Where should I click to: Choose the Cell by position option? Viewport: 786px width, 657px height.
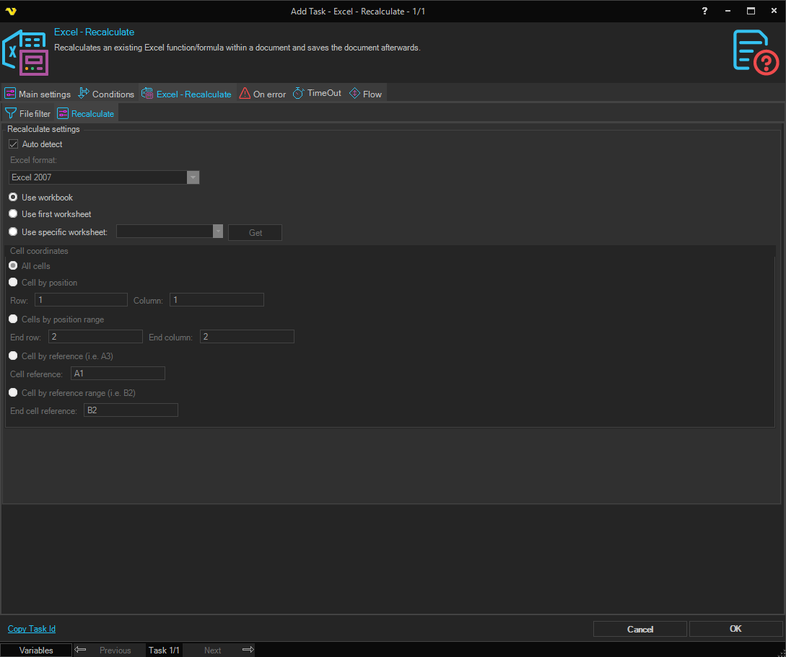click(x=13, y=283)
